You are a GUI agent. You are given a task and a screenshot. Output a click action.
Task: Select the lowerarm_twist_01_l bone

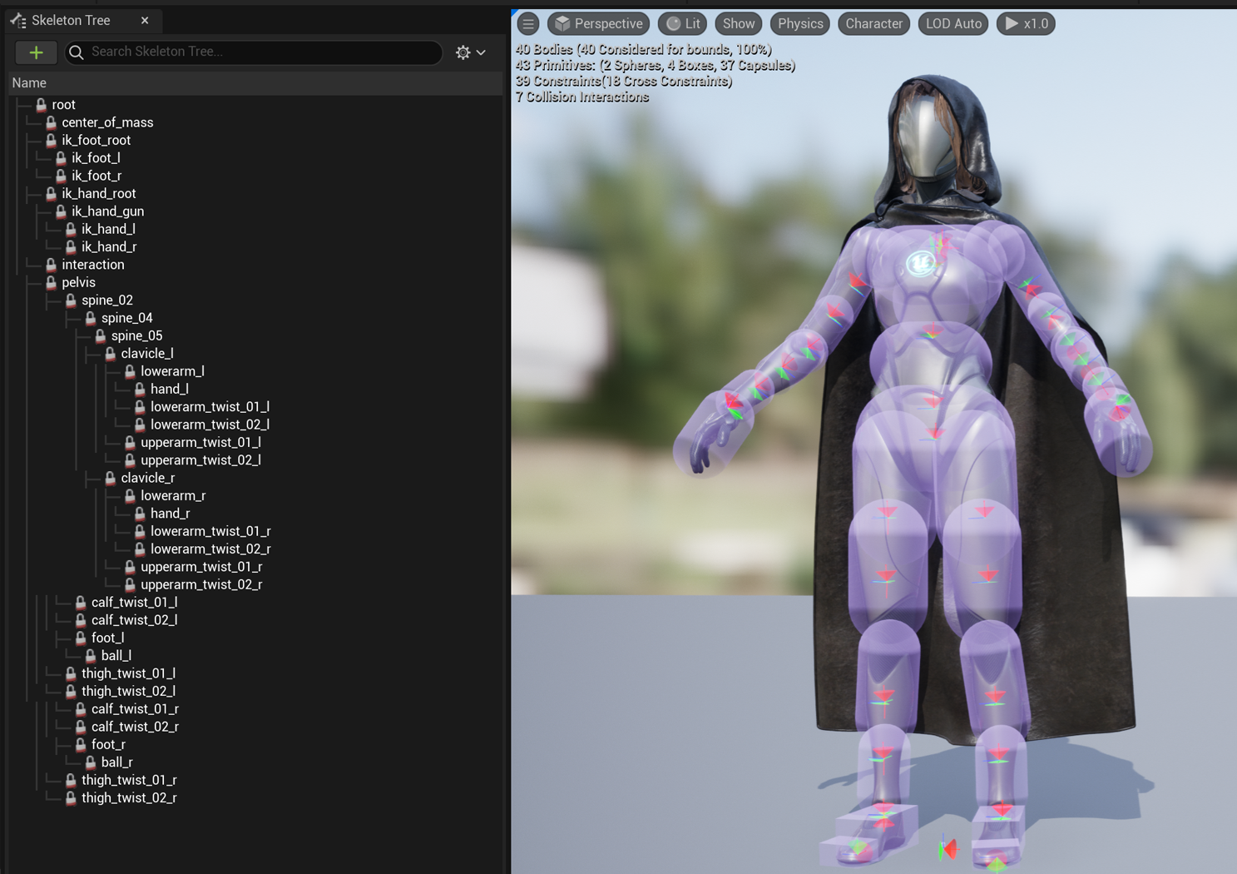pyautogui.click(x=210, y=407)
